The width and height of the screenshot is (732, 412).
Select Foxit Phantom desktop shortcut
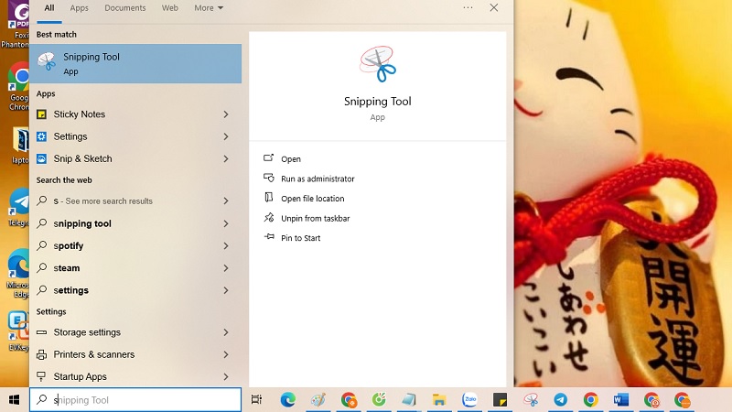(16, 25)
